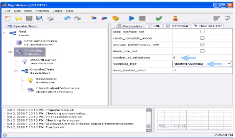Click the memory usage monitor graph
The width and height of the screenshot is (235, 138).
194,120
